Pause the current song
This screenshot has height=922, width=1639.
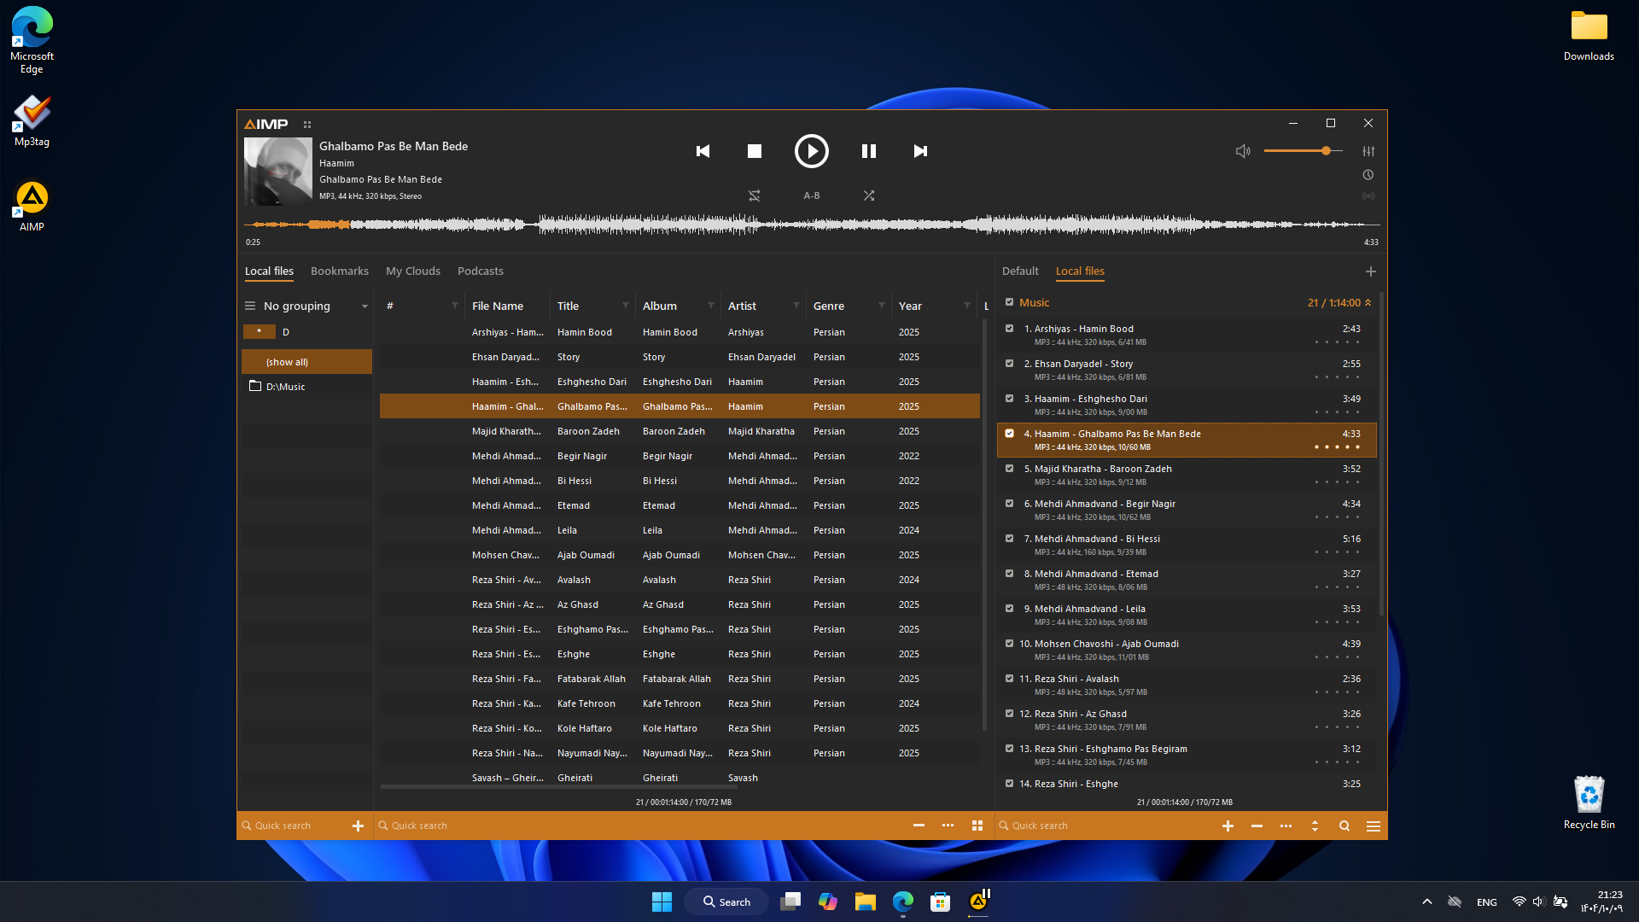click(x=869, y=151)
